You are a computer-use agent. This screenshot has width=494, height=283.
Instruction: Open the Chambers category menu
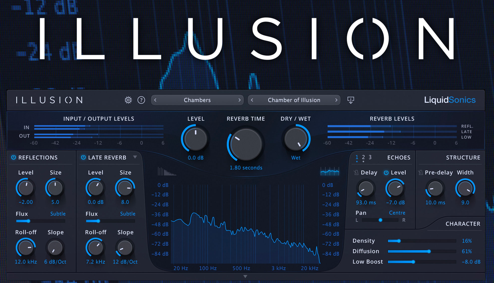pyautogui.click(x=197, y=100)
